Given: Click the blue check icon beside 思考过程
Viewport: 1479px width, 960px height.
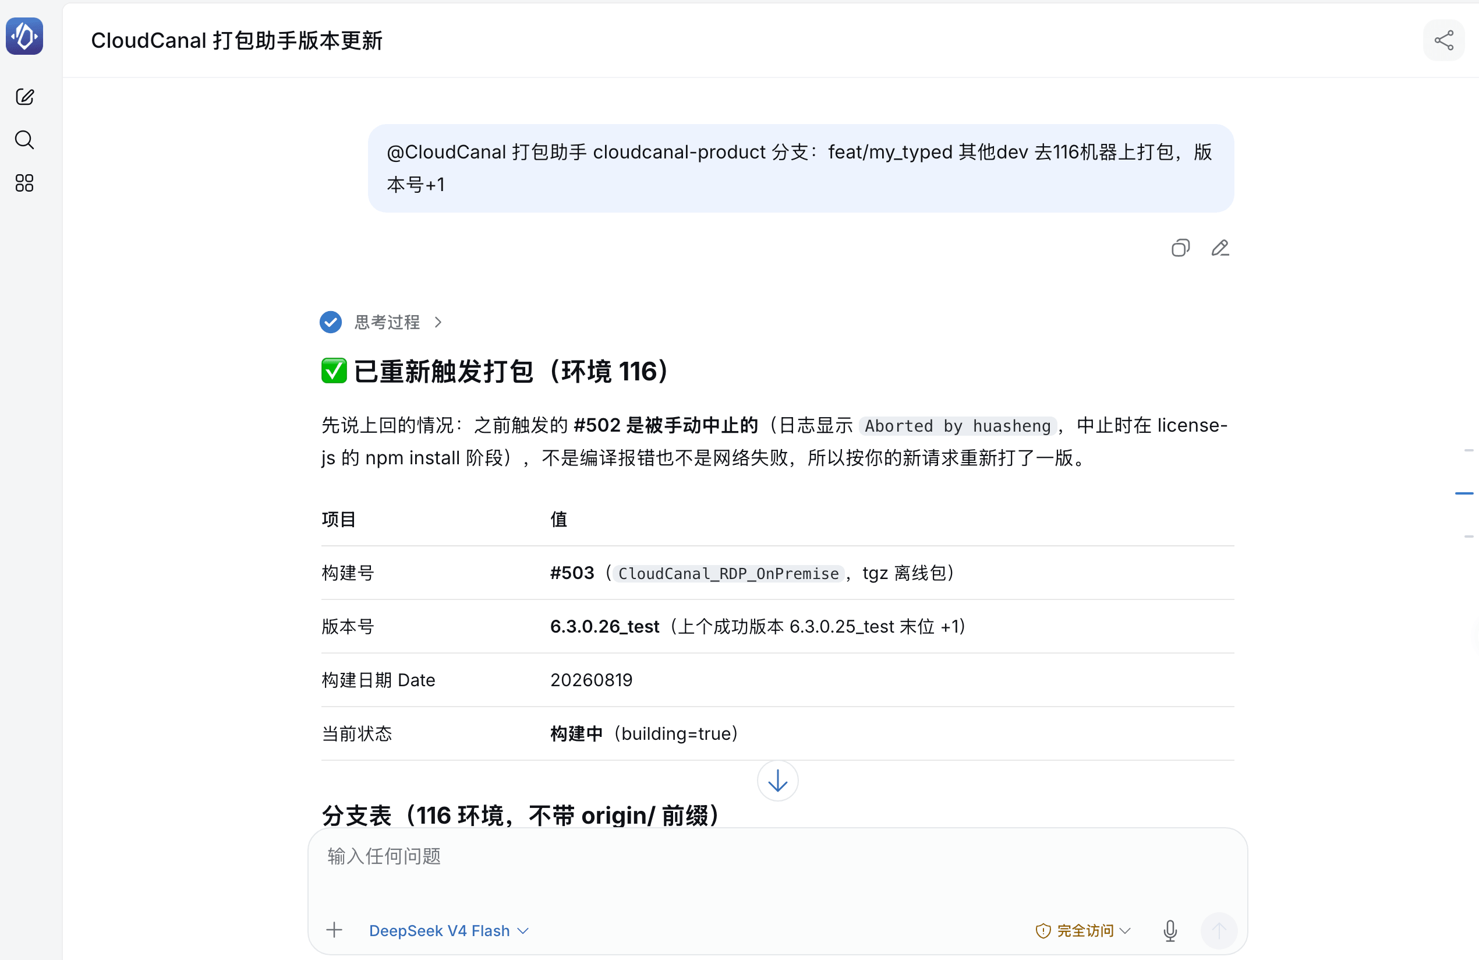Looking at the screenshot, I should [x=331, y=322].
